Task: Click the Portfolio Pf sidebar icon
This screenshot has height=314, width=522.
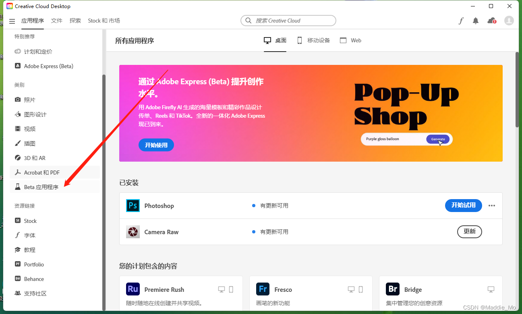Action: [18, 264]
